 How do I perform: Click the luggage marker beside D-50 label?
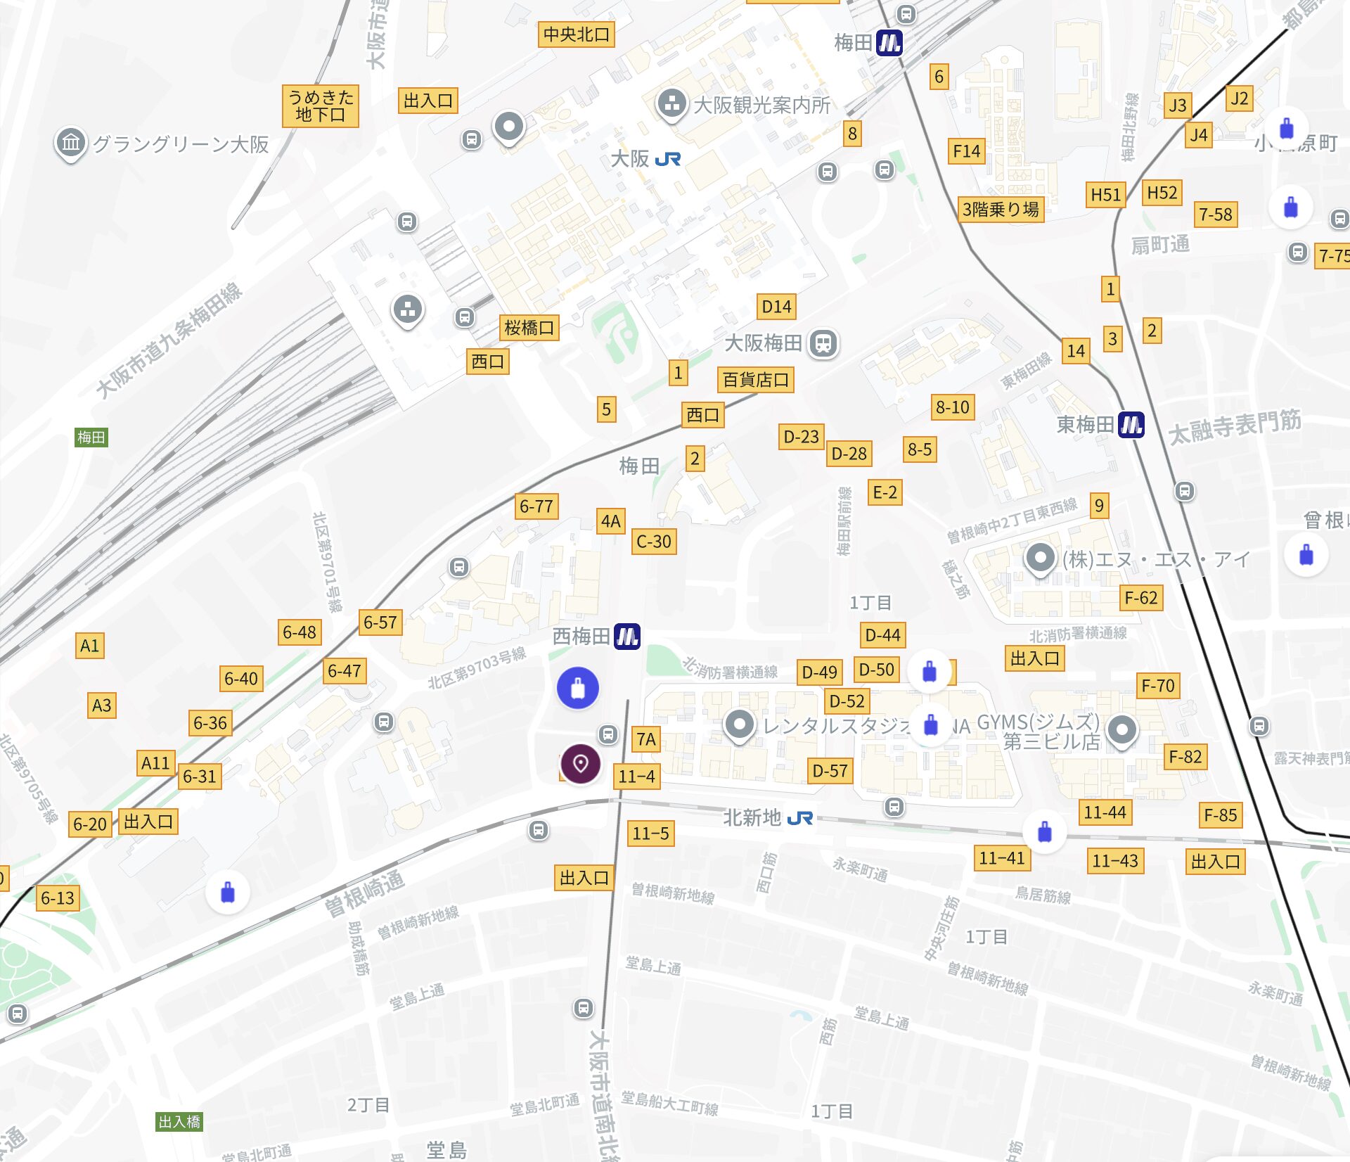pyautogui.click(x=930, y=672)
